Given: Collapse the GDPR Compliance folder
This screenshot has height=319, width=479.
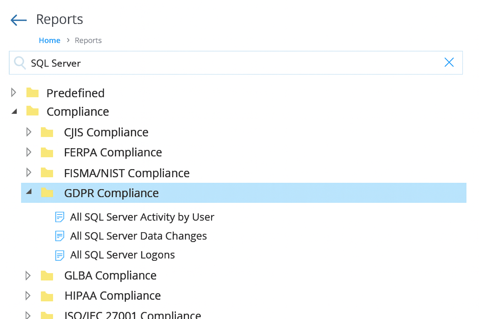Looking at the screenshot, I should pos(29,193).
